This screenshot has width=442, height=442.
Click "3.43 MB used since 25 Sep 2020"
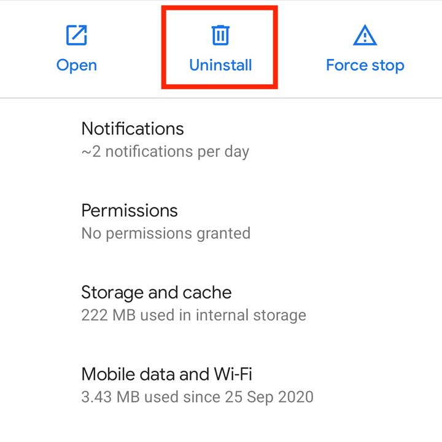(197, 397)
